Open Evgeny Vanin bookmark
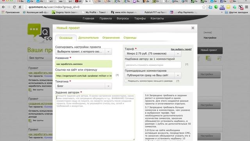Viewport: 250px width, 141px height. tap(65, 12)
